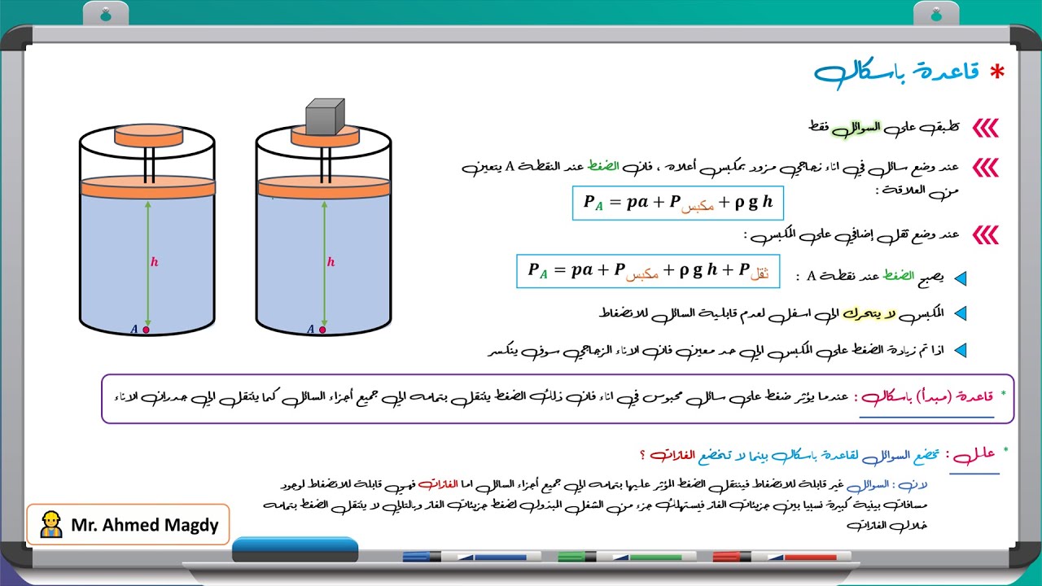
Task: Click the blue triangle beside 'اذا تم زيادة الضغط على المكبس'
Action: click(x=961, y=351)
